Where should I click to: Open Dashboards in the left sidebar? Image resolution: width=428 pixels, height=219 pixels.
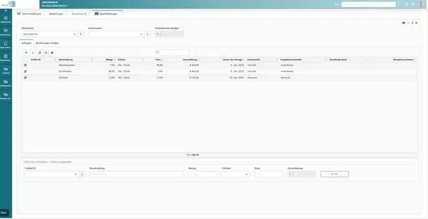tap(6, 20)
